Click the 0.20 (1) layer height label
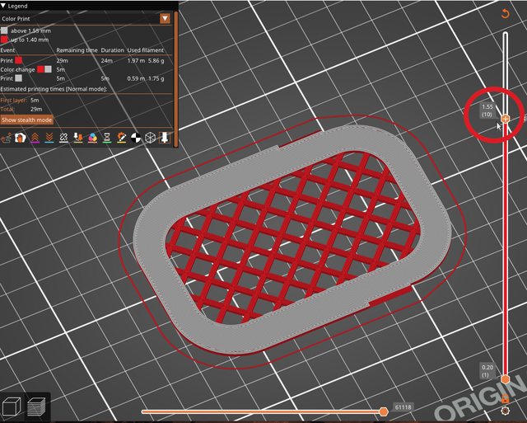Screen dimensions: 527x423 point(487,371)
